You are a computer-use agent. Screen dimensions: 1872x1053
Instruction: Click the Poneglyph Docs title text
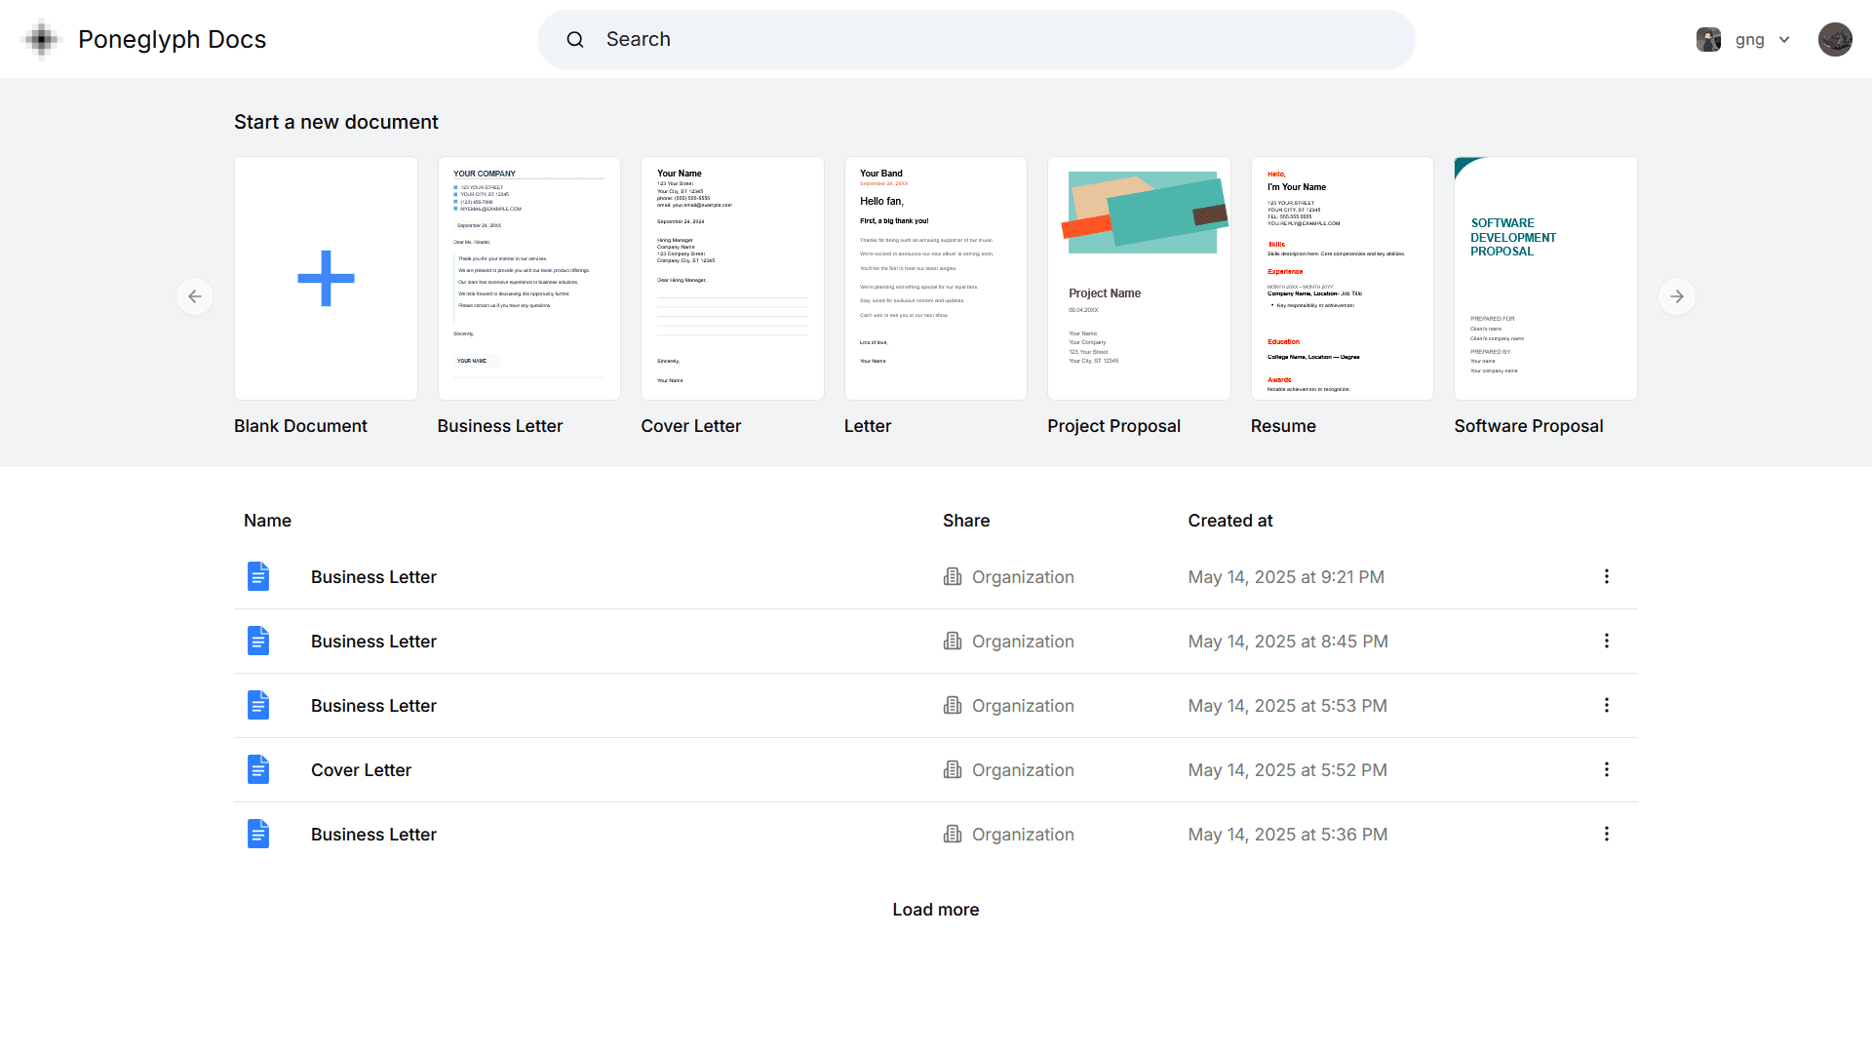tap(172, 39)
